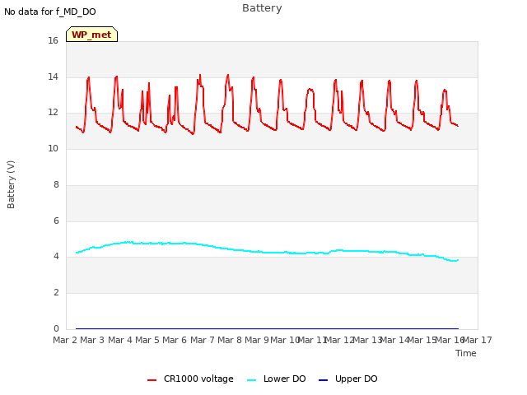Click the Mar 5 date tick
Viewport: 527px width, 395px height.
(147, 340)
